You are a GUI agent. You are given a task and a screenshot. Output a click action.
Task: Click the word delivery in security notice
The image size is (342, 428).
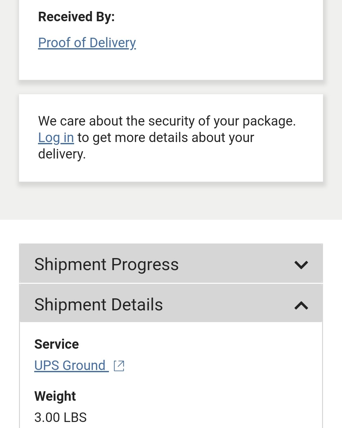tap(62, 154)
